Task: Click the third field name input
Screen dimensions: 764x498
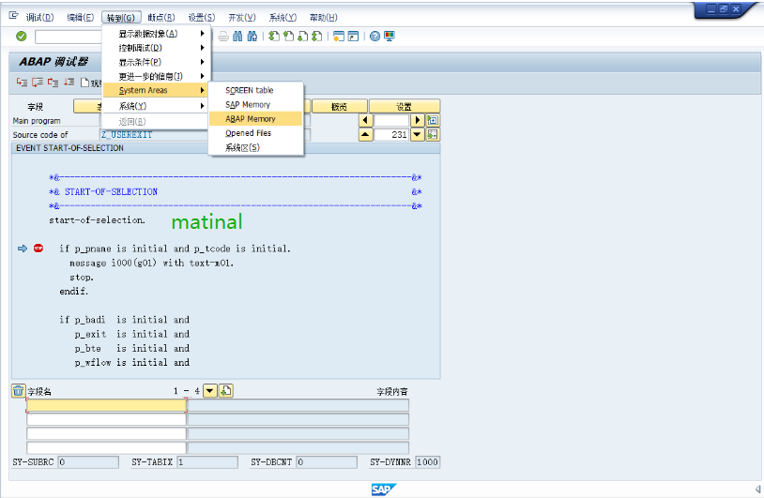Action: click(106, 433)
